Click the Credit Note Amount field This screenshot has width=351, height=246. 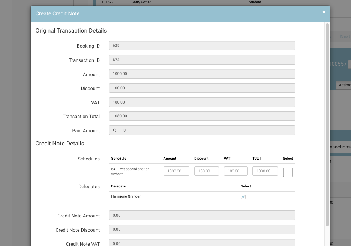tap(202, 216)
